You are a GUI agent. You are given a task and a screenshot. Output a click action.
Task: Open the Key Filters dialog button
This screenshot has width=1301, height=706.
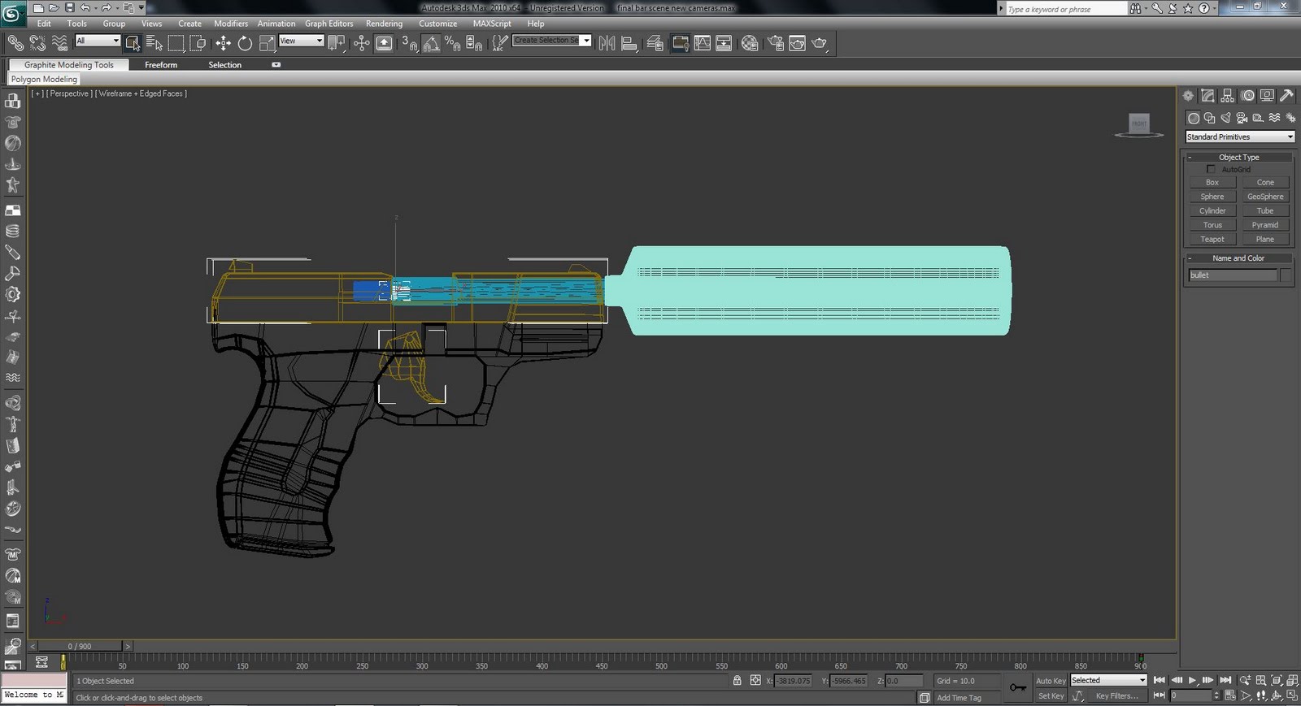coord(1116,695)
